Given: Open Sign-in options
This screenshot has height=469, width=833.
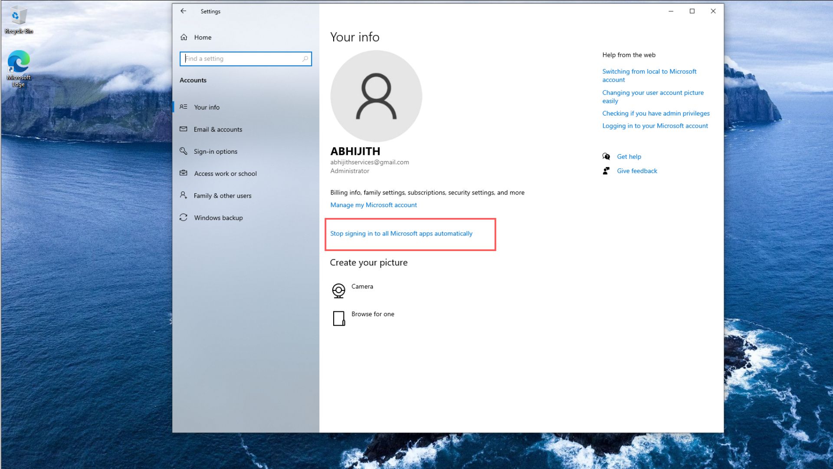Looking at the screenshot, I should pyautogui.click(x=216, y=151).
